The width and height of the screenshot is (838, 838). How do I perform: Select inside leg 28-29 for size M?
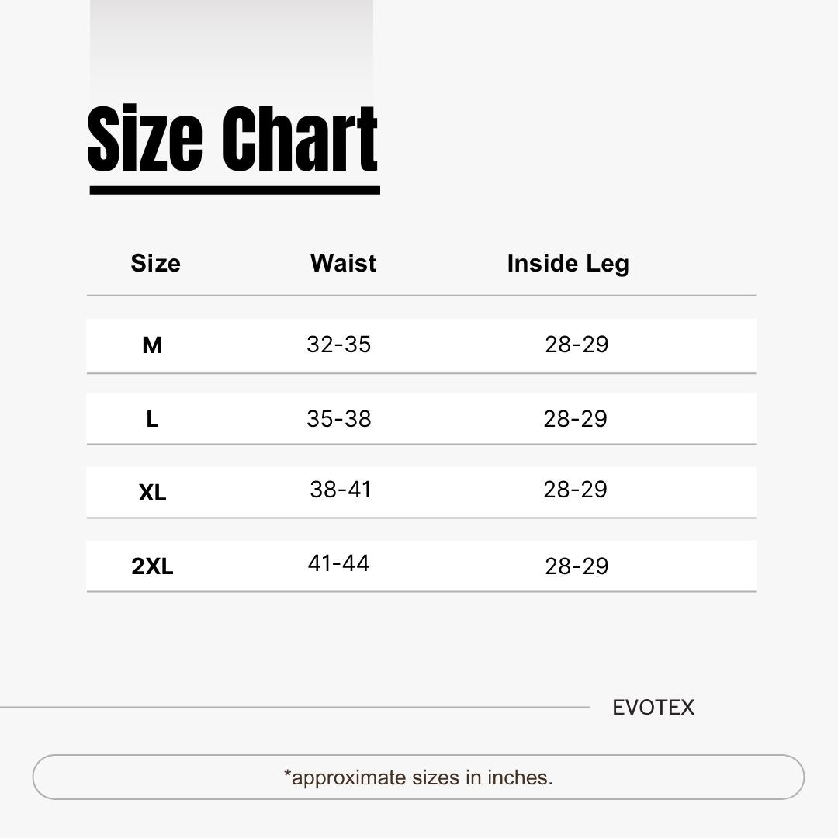[577, 345]
